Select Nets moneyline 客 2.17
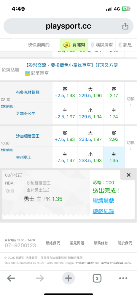 pyautogui.click(x=114, y=92)
